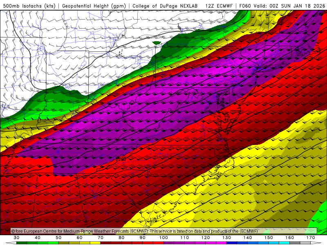Click the 'Valid: 00Z SUN JAN 18 2026' text

[289, 6]
